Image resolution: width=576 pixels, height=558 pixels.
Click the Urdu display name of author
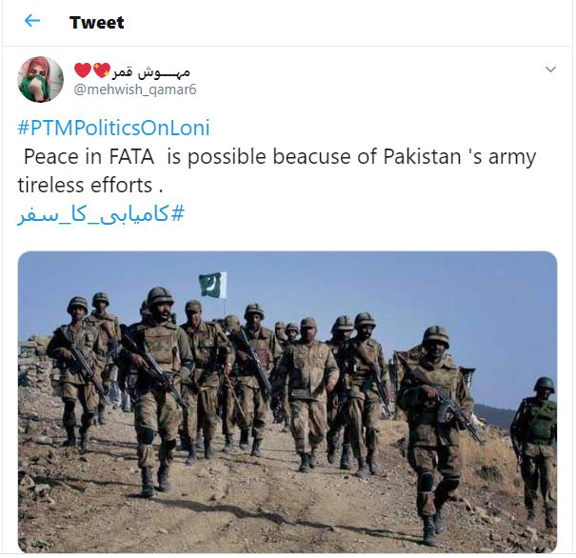click(x=151, y=71)
